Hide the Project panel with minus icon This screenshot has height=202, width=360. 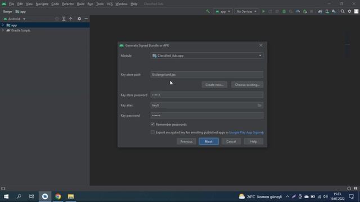point(86,19)
